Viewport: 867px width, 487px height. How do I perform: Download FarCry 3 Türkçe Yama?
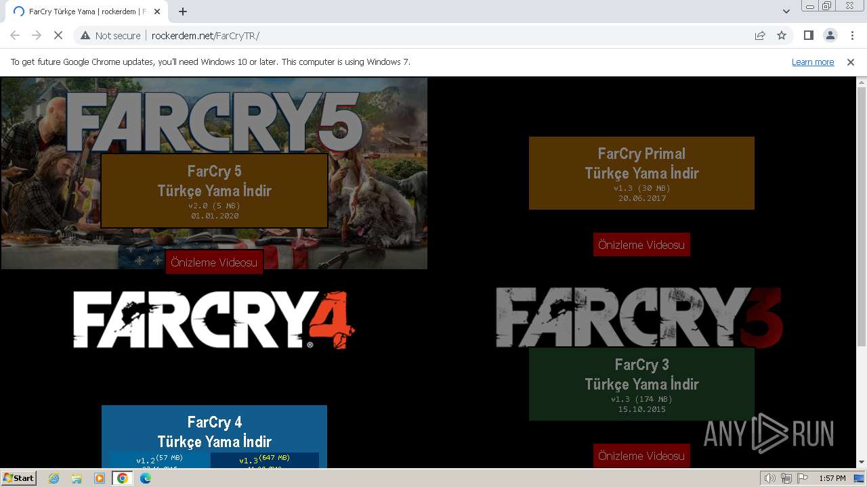641,384
